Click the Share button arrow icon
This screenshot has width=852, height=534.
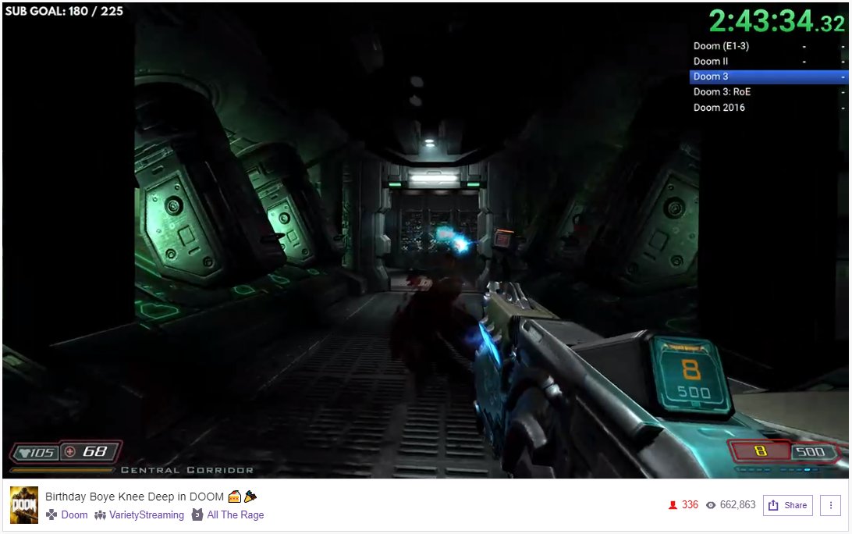(x=773, y=505)
